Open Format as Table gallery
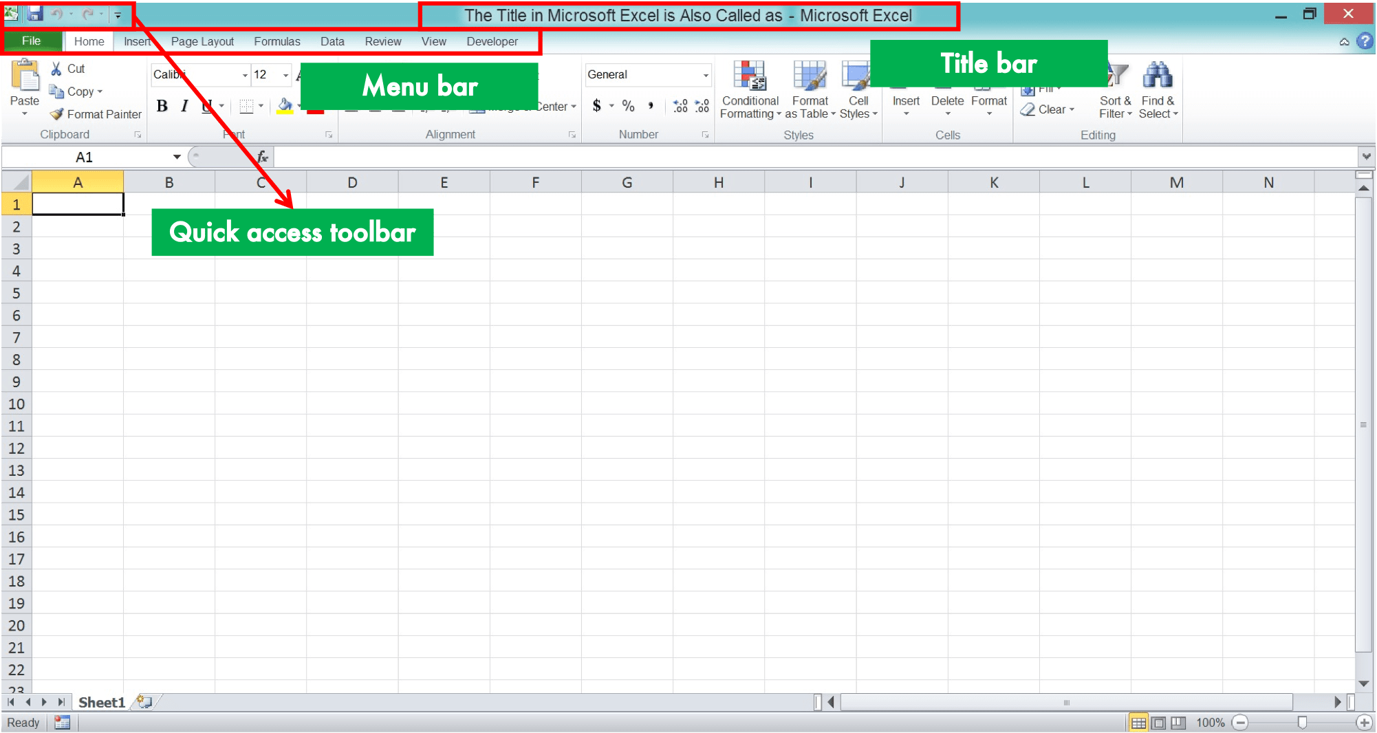The width and height of the screenshot is (1377, 733). click(x=810, y=91)
